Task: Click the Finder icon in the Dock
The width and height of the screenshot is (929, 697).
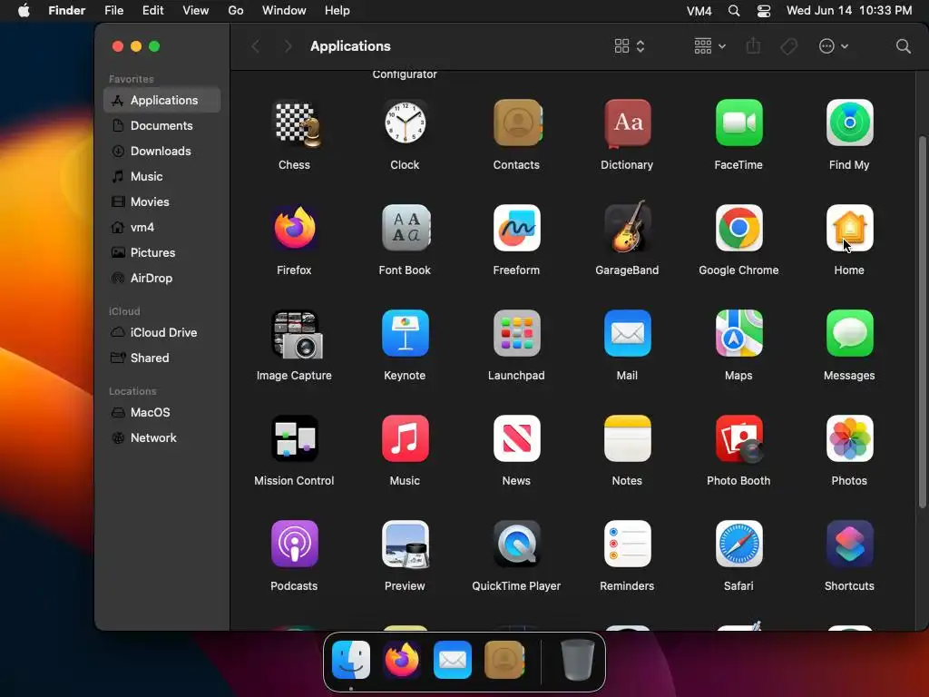Action: coord(351,660)
